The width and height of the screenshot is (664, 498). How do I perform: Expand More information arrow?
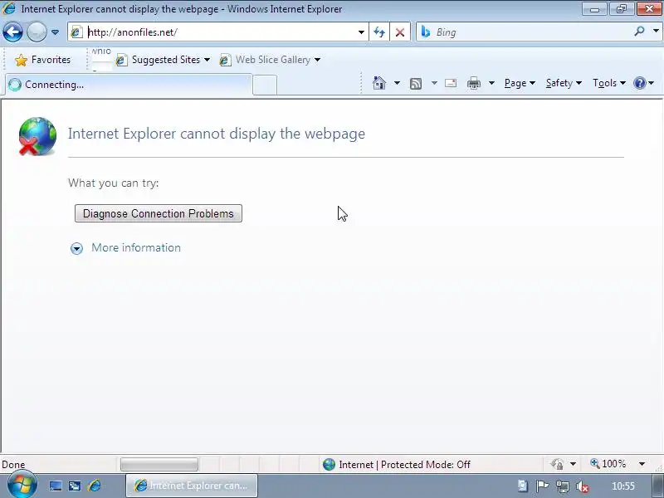pos(76,248)
